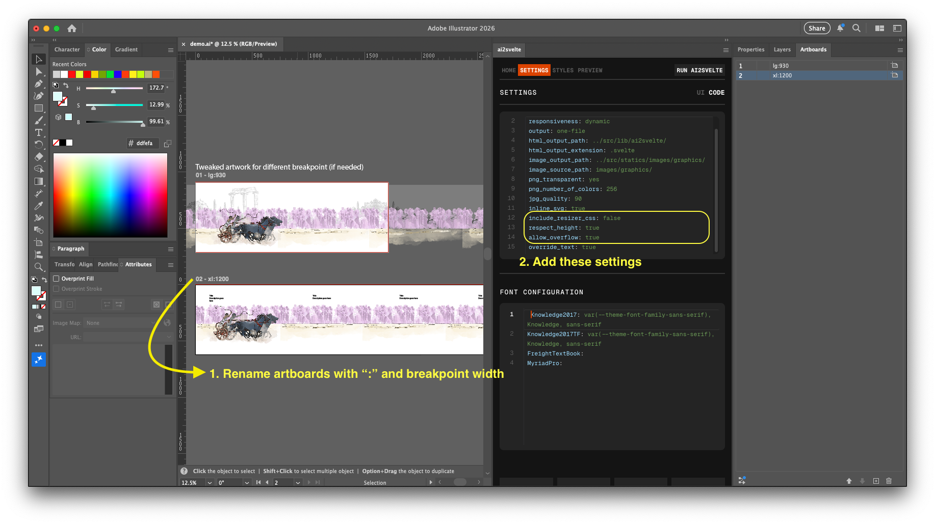The height and width of the screenshot is (524, 935).
Task: Pick the Rectangle tool in the toolbar
Action: click(39, 108)
